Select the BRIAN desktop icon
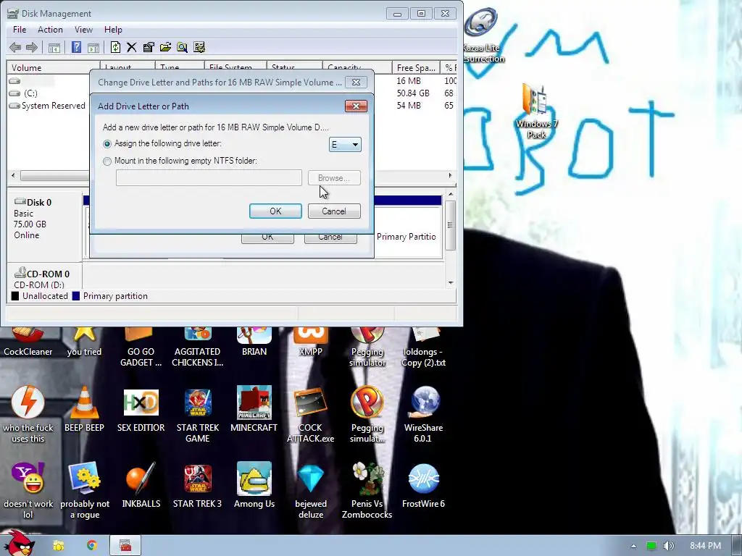 254,342
